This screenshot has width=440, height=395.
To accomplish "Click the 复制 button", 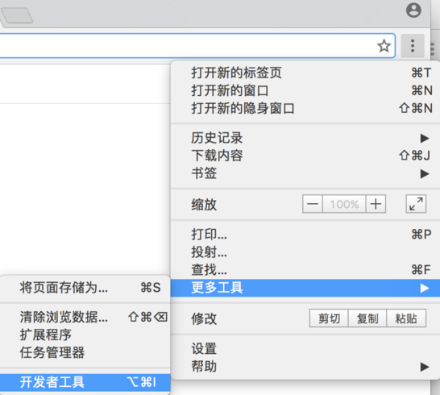I will pos(367,318).
